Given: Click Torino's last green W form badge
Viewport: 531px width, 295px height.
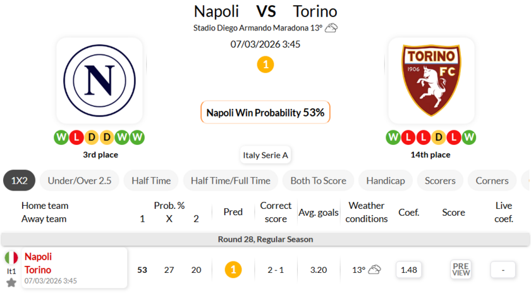Looking at the screenshot, I should tap(469, 137).
